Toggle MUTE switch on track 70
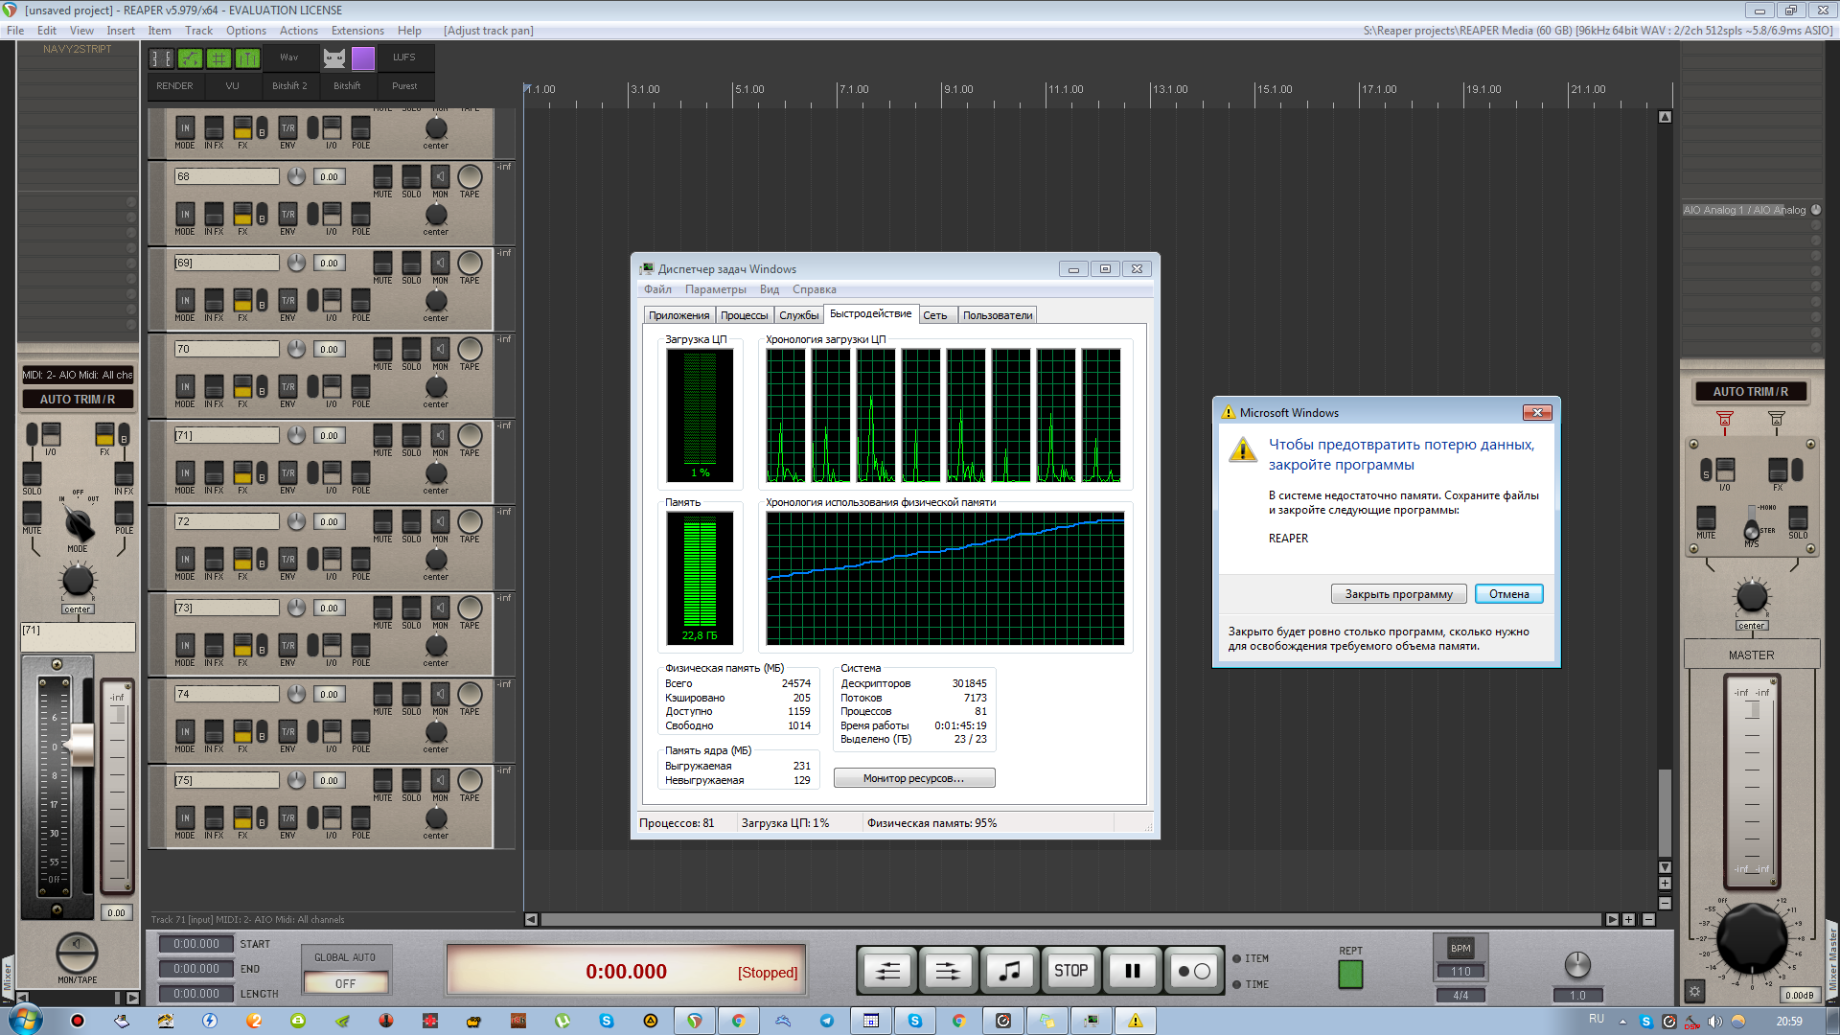 pos(382,349)
